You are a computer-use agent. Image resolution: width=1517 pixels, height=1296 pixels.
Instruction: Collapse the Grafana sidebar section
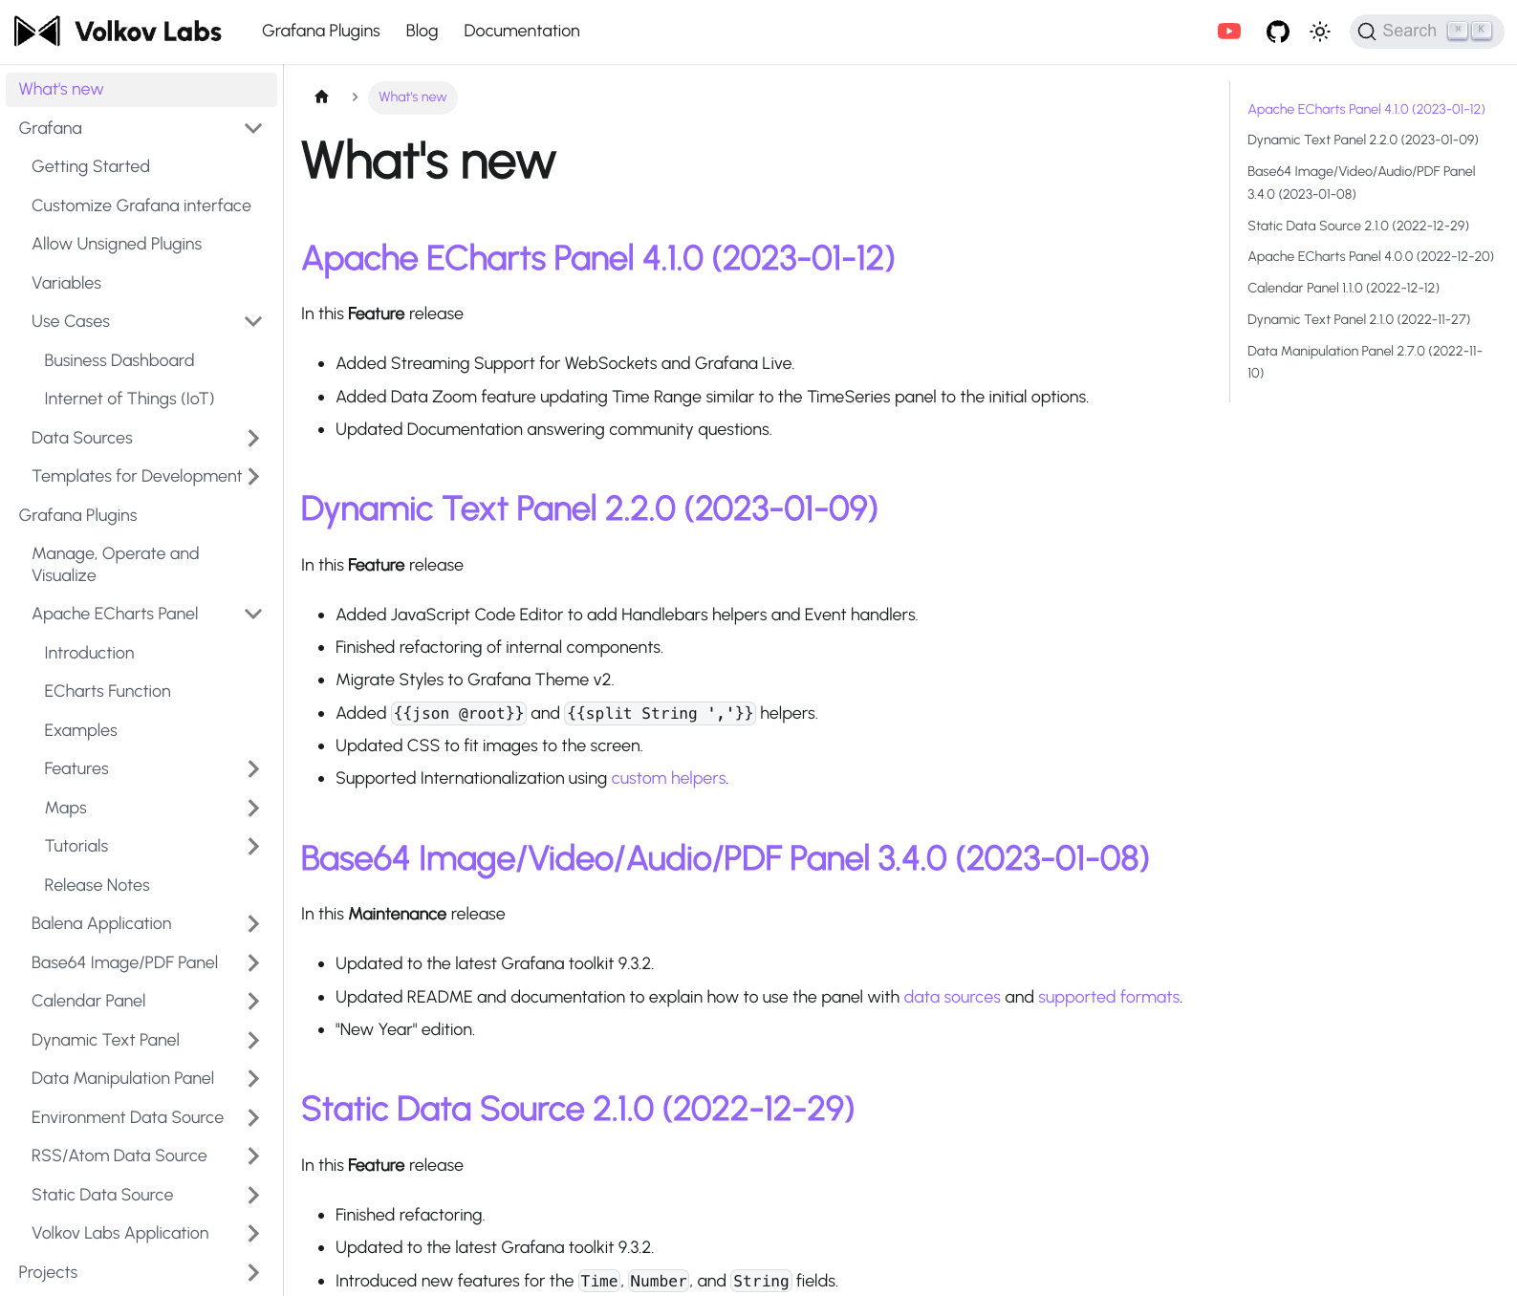click(253, 128)
